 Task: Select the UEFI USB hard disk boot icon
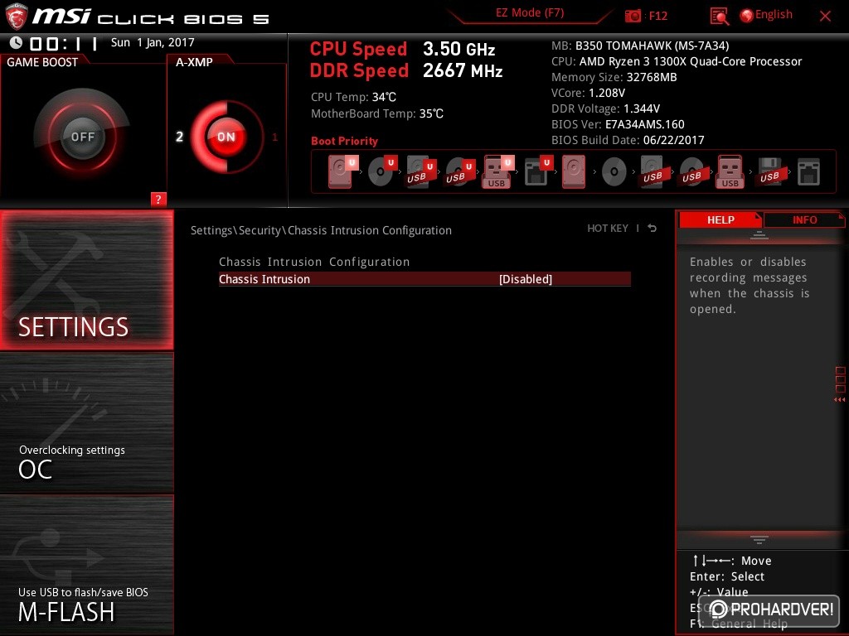click(421, 172)
